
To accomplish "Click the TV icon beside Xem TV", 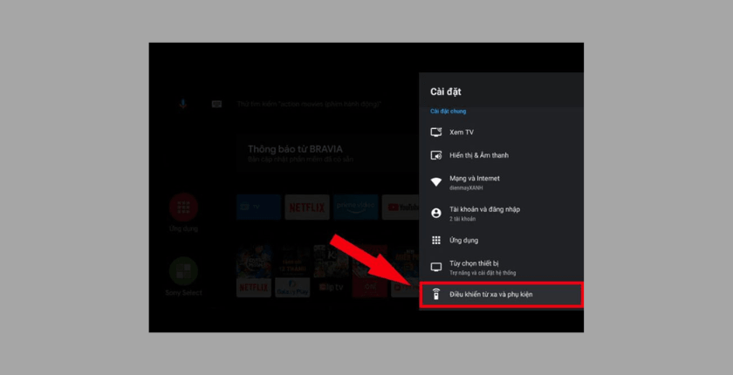I will pos(436,133).
